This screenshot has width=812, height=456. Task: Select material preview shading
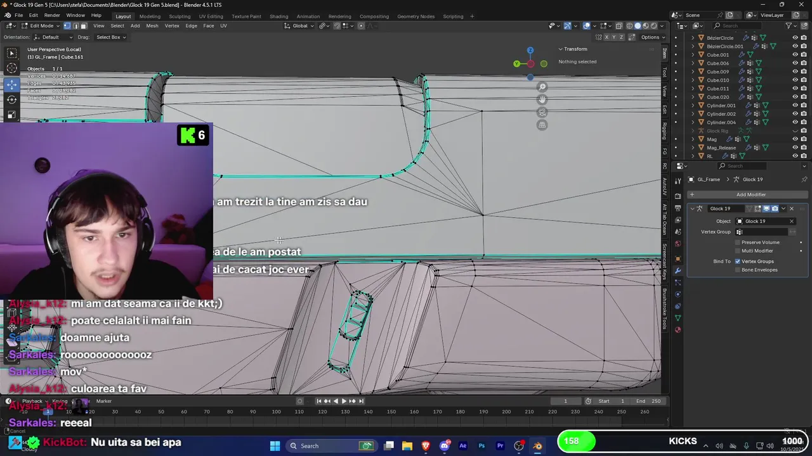click(x=646, y=26)
